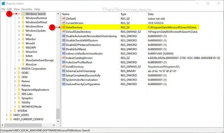Click the string icon of the (Default) value
This screenshot has height=133, width=224.
64,19
